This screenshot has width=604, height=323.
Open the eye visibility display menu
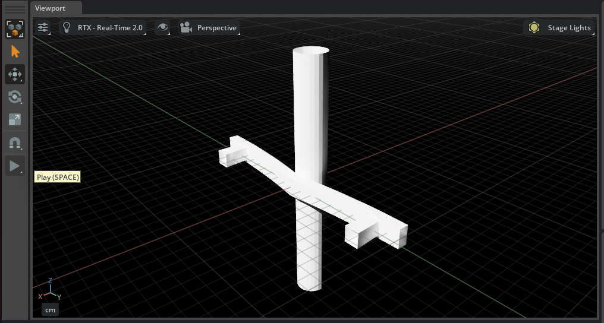[x=162, y=28]
